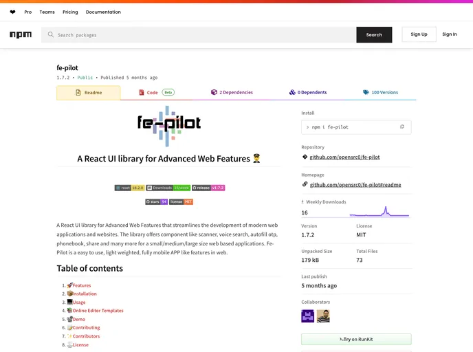
Task: Click the Downloads per week badge
Action: (x=168, y=188)
